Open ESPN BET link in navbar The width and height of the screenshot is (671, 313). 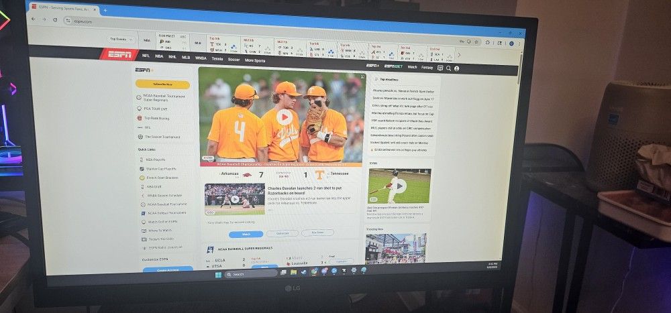393,66
